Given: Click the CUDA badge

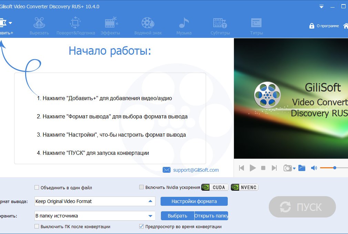Looking at the screenshot, I should coord(215,187).
